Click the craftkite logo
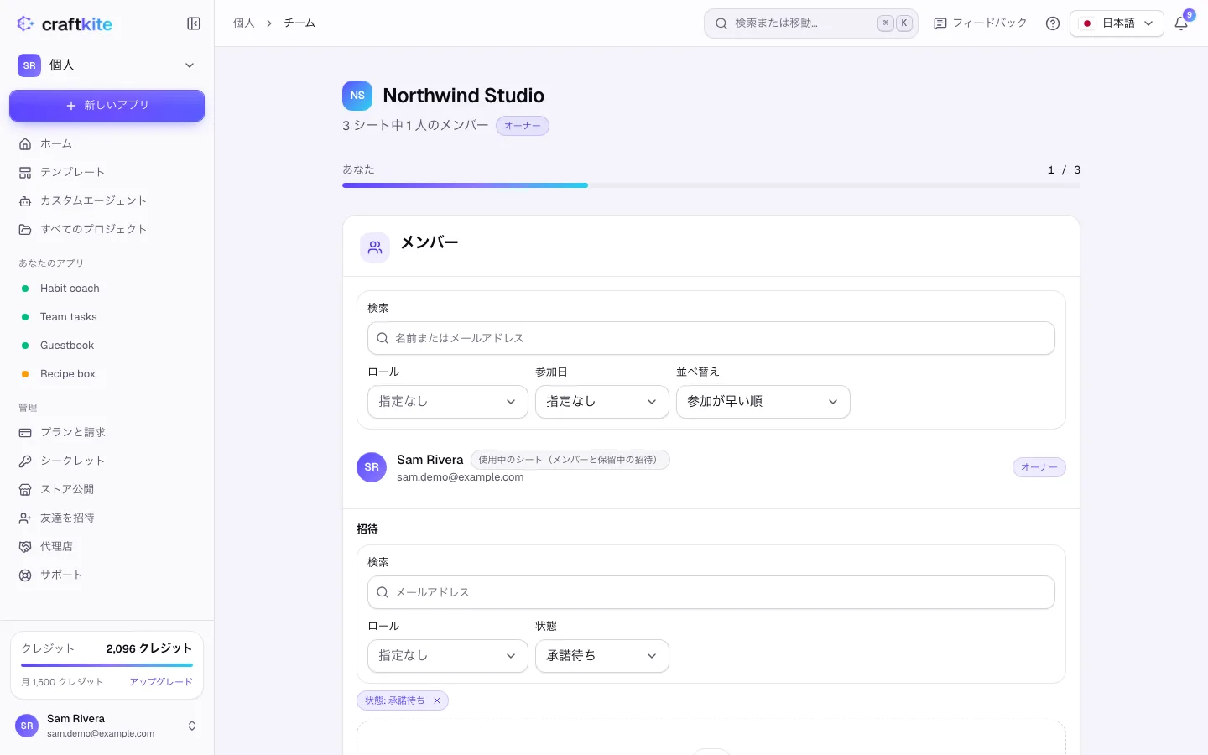Screen dimensions: 1208x755 click(x=65, y=23)
